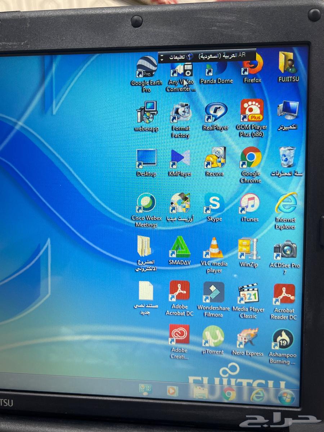Open the Adobe Acrobat DC shortcut
Screen dimensions: 324x432
pyautogui.click(x=180, y=298)
